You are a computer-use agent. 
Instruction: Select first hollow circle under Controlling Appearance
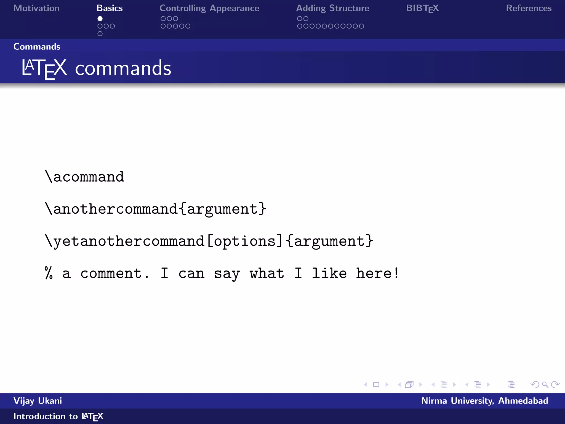pyautogui.click(x=163, y=19)
